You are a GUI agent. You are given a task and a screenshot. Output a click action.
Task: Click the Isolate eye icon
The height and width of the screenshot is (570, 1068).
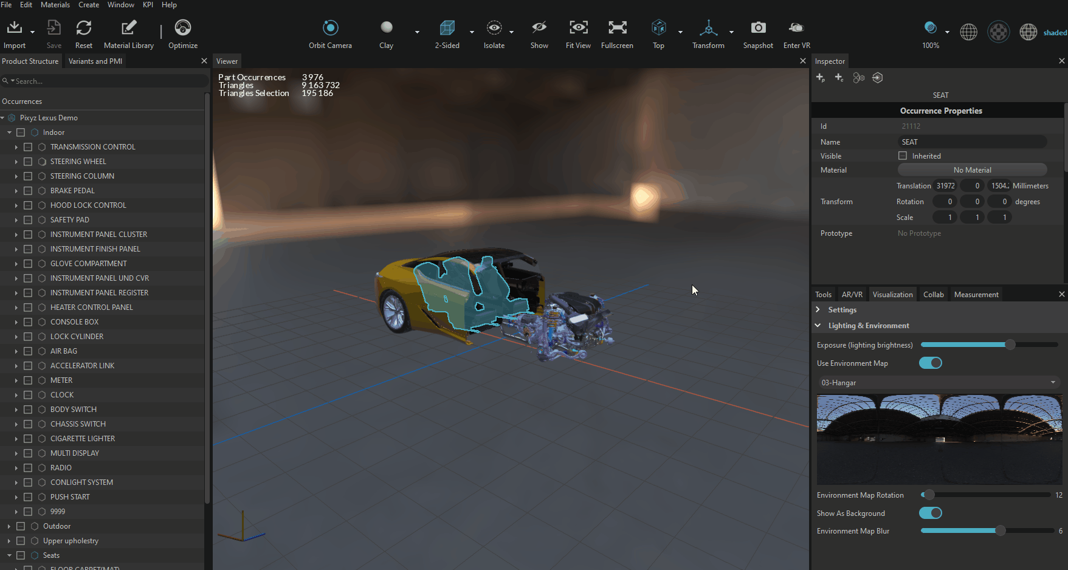[x=494, y=28]
